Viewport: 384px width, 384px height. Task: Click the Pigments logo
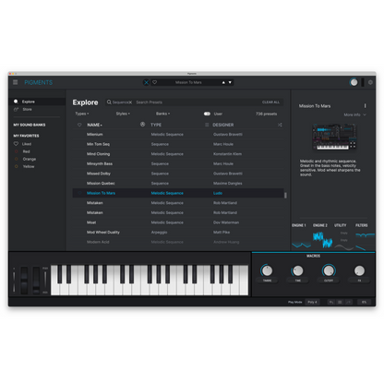(x=39, y=82)
